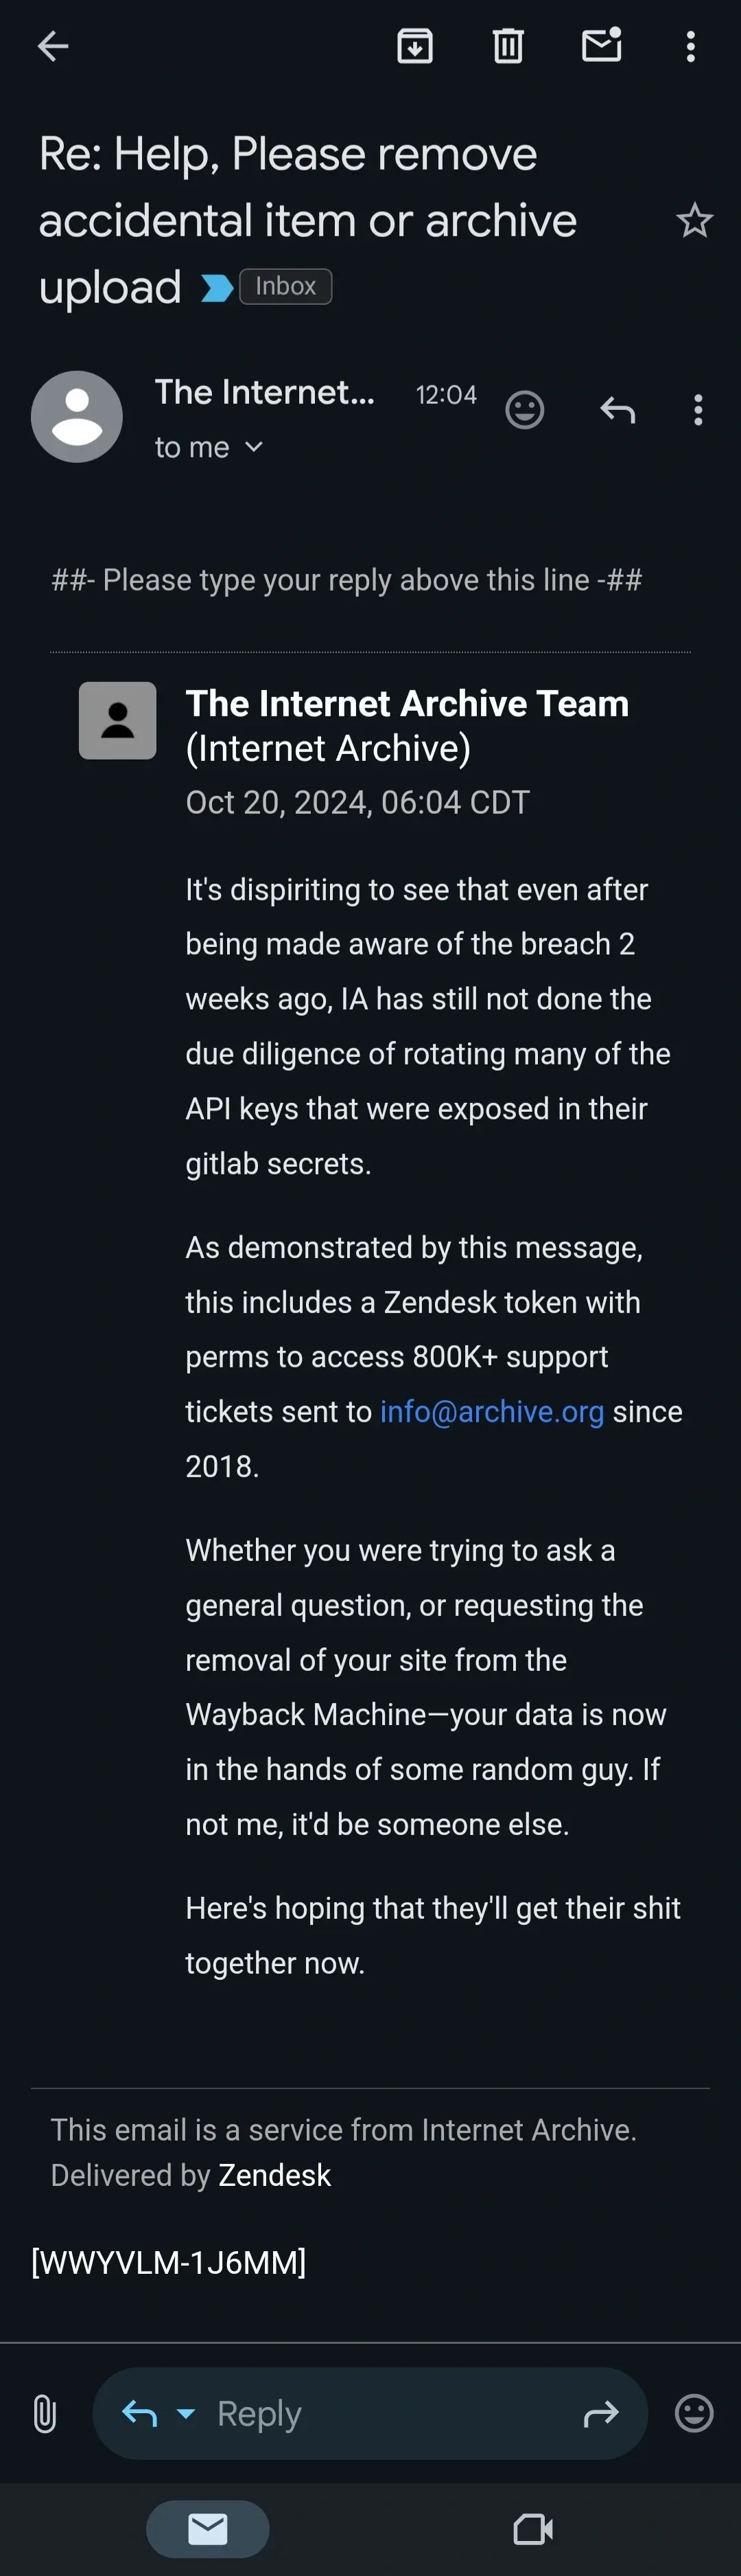Viewport: 741px width, 2576px height.
Task: Follow the Zendesk link in footer
Action: click(x=274, y=2175)
